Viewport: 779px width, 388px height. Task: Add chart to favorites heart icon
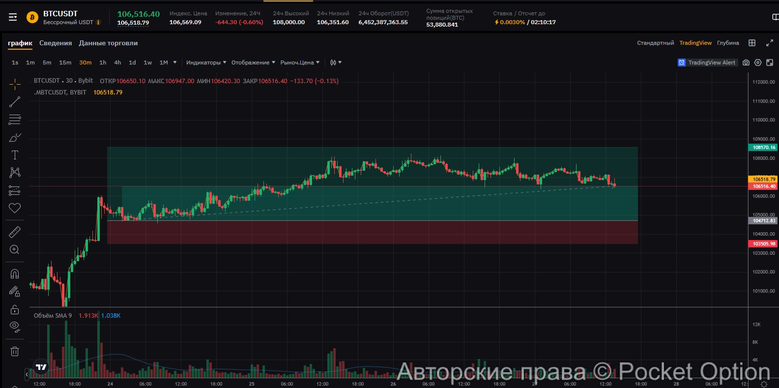click(15, 208)
